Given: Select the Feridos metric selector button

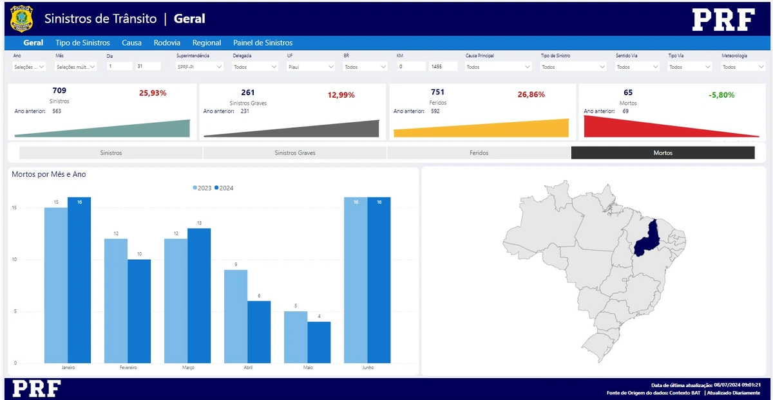Looking at the screenshot, I should pos(479,153).
